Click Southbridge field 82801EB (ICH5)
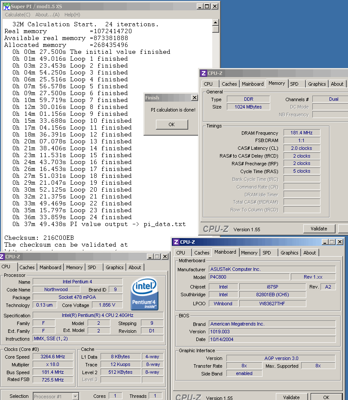Image resolution: width=348 pixels, height=400 pixels. tap(272, 295)
